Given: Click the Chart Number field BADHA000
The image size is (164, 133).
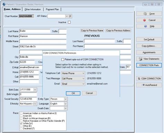Looking at the screenshot, I should coord(26,16).
